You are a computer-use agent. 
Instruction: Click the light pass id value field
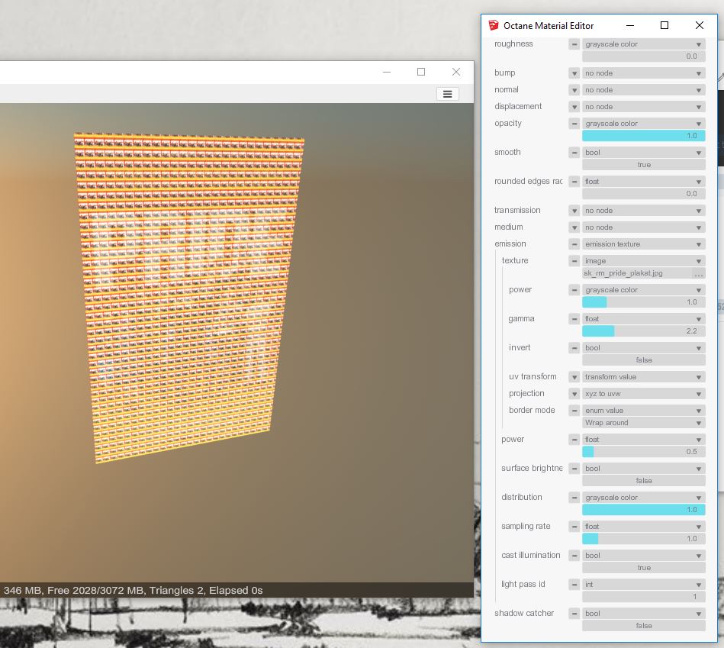point(644,597)
